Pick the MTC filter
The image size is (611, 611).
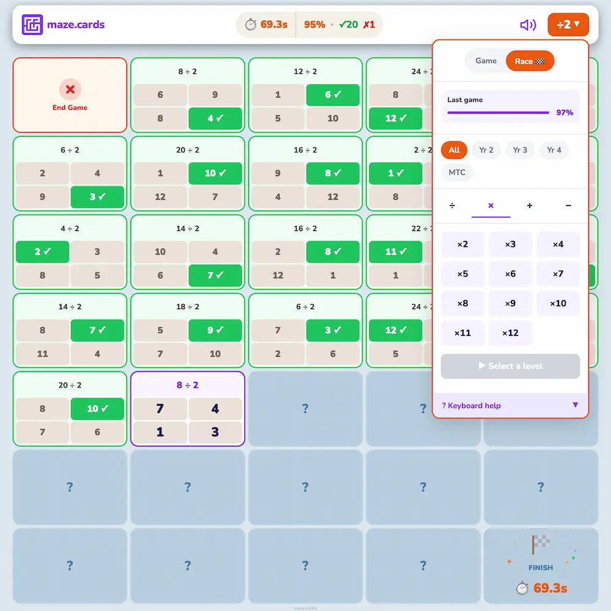coord(457,172)
